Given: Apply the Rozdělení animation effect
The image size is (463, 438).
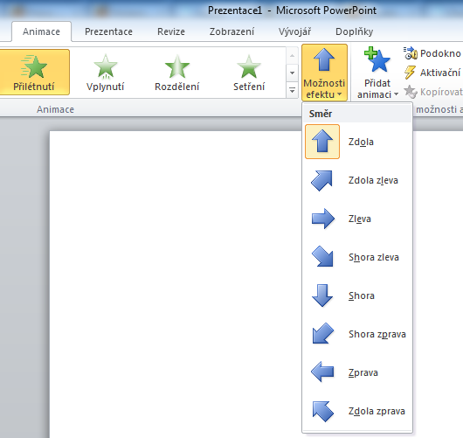Looking at the screenshot, I should click(x=176, y=73).
